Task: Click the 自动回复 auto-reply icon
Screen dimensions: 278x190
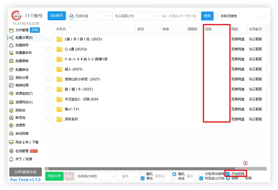Action: [x=11, y=133]
